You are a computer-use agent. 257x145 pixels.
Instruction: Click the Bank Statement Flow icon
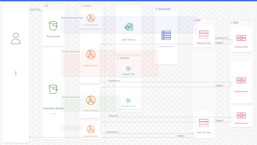tap(128, 100)
